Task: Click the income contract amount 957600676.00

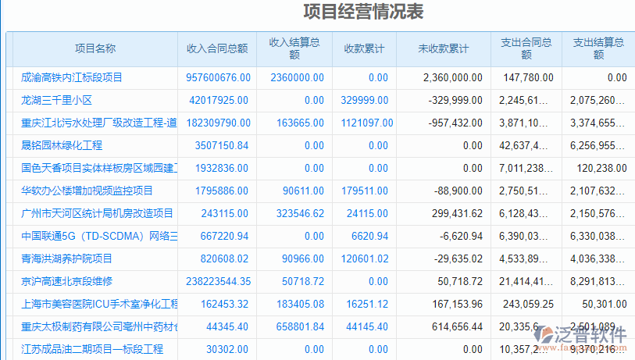Action: point(218,77)
